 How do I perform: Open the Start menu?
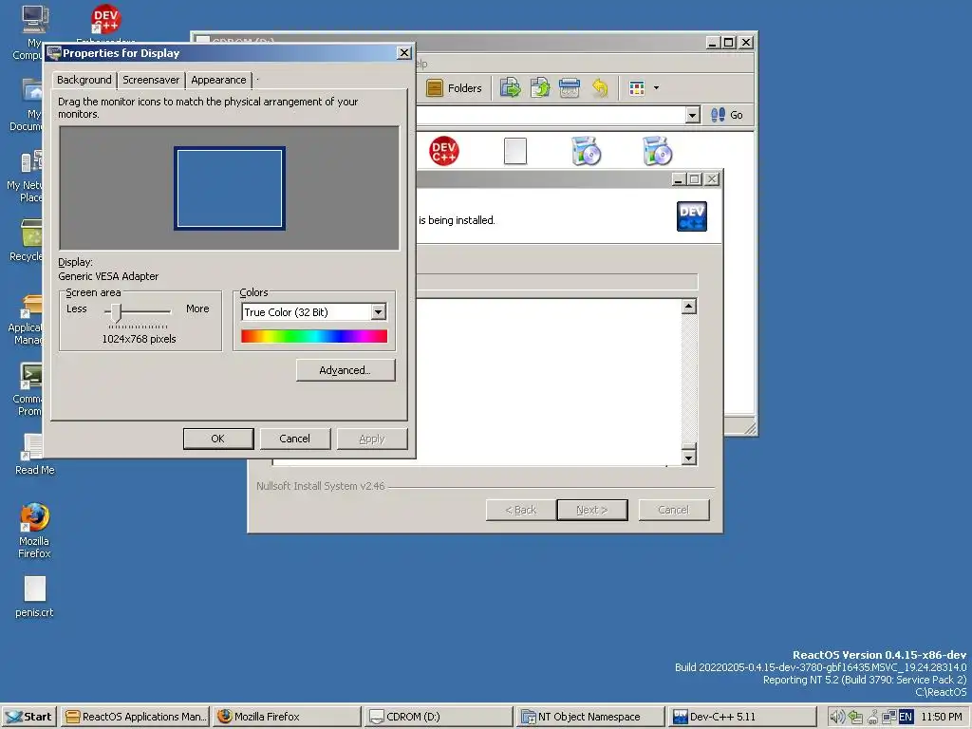pyautogui.click(x=29, y=717)
